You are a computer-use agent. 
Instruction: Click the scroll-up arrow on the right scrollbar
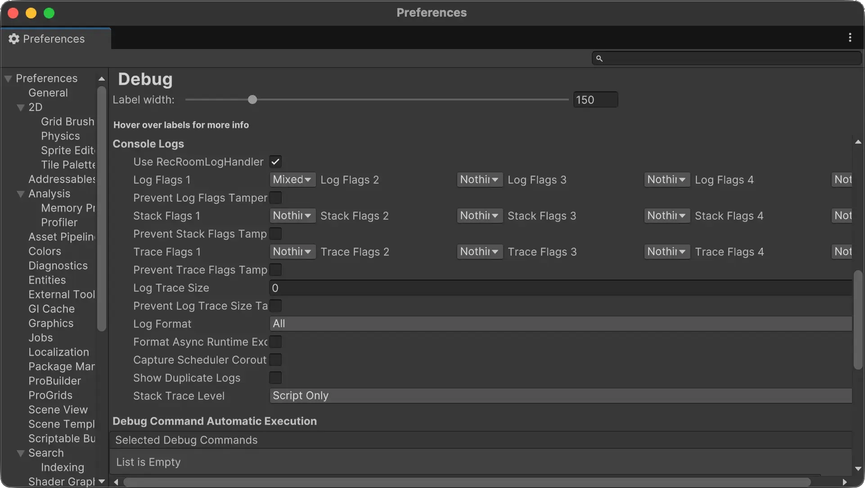point(858,142)
